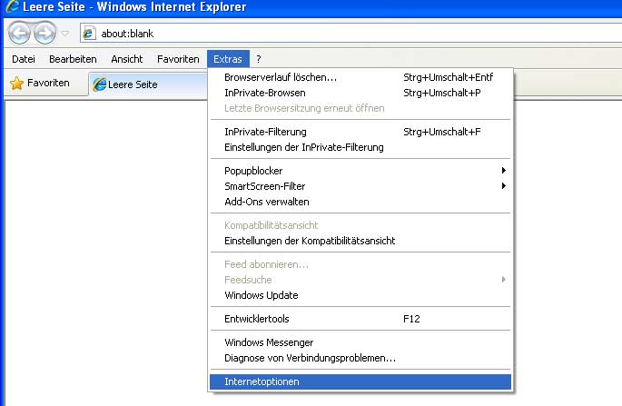Close the Extras menu via its header

[x=228, y=59]
